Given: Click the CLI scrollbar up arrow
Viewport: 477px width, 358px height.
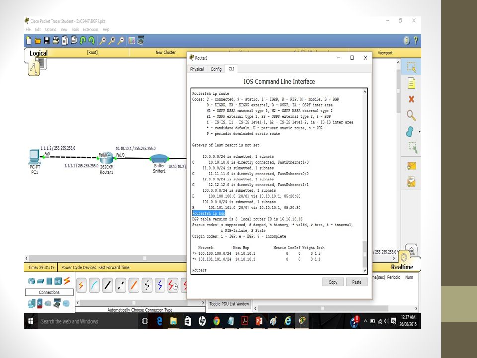Looking at the screenshot, I should click(x=365, y=91).
